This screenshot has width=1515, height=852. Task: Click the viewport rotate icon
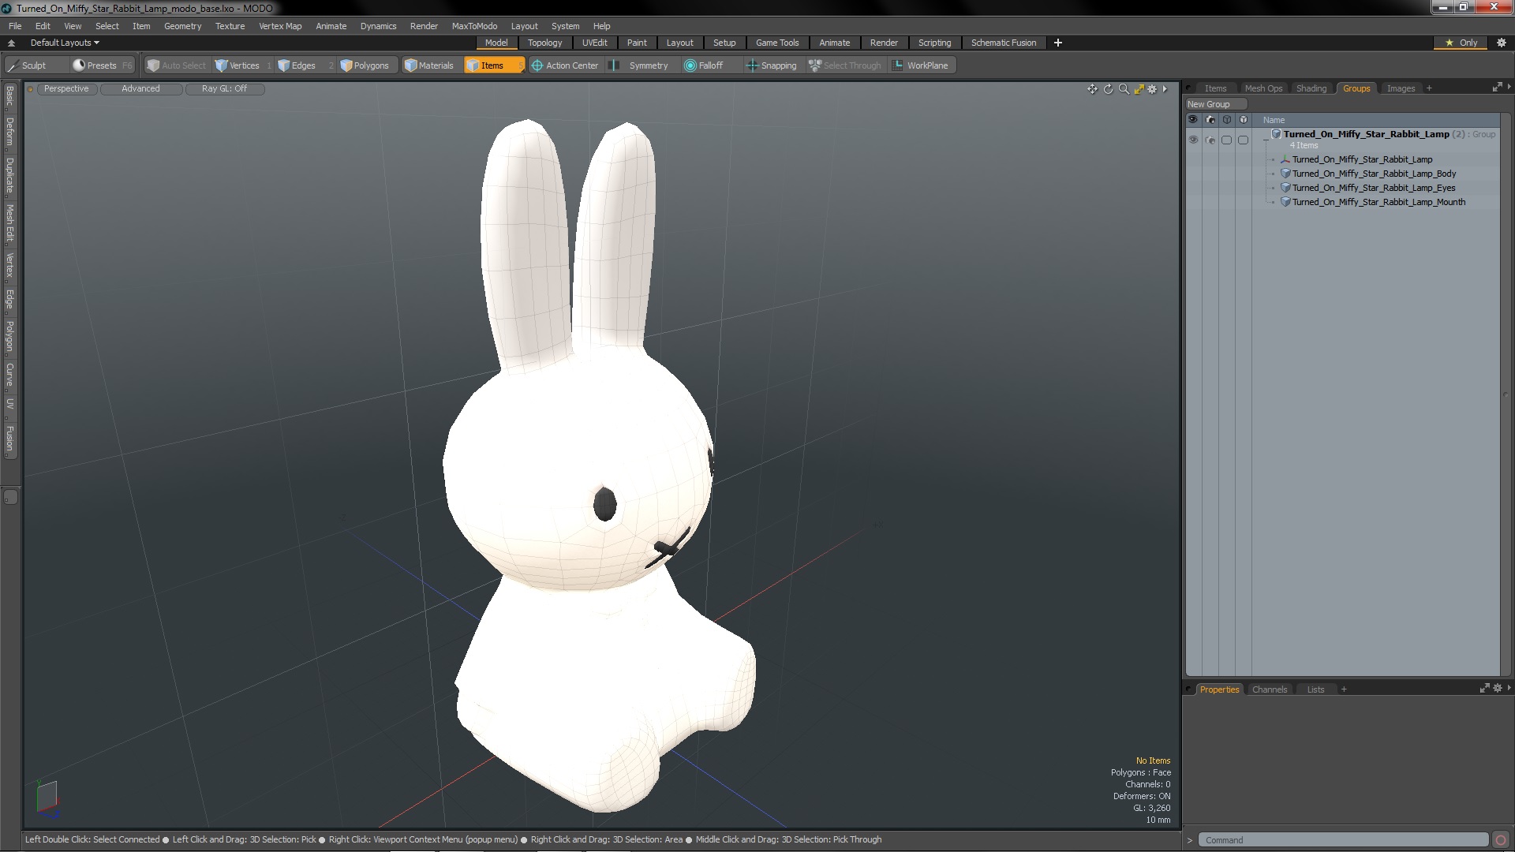(x=1108, y=89)
